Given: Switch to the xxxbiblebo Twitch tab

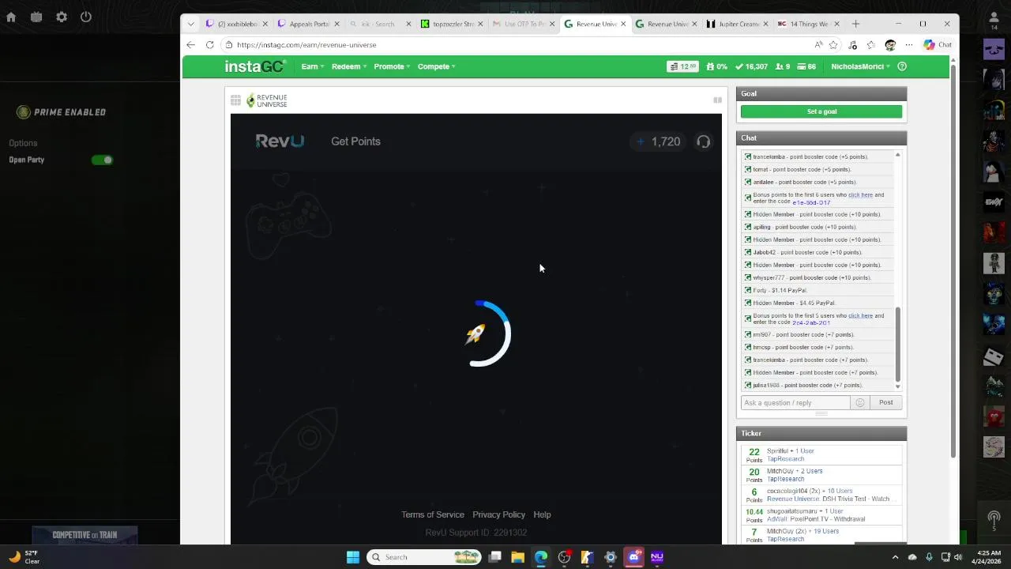Looking at the screenshot, I should point(235,24).
